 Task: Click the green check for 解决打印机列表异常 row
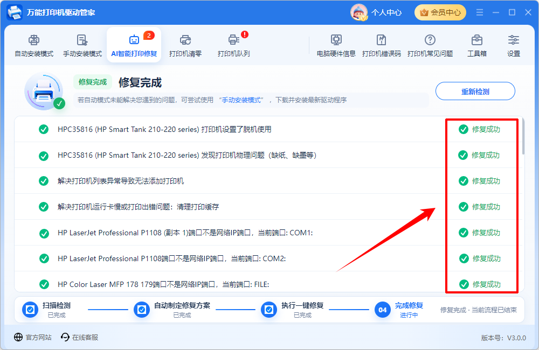(x=44, y=181)
